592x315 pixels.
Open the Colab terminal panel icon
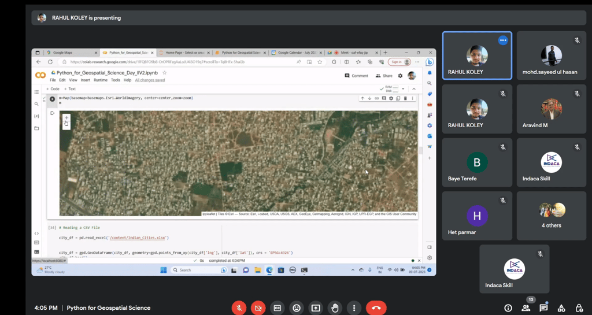click(36, 252)
